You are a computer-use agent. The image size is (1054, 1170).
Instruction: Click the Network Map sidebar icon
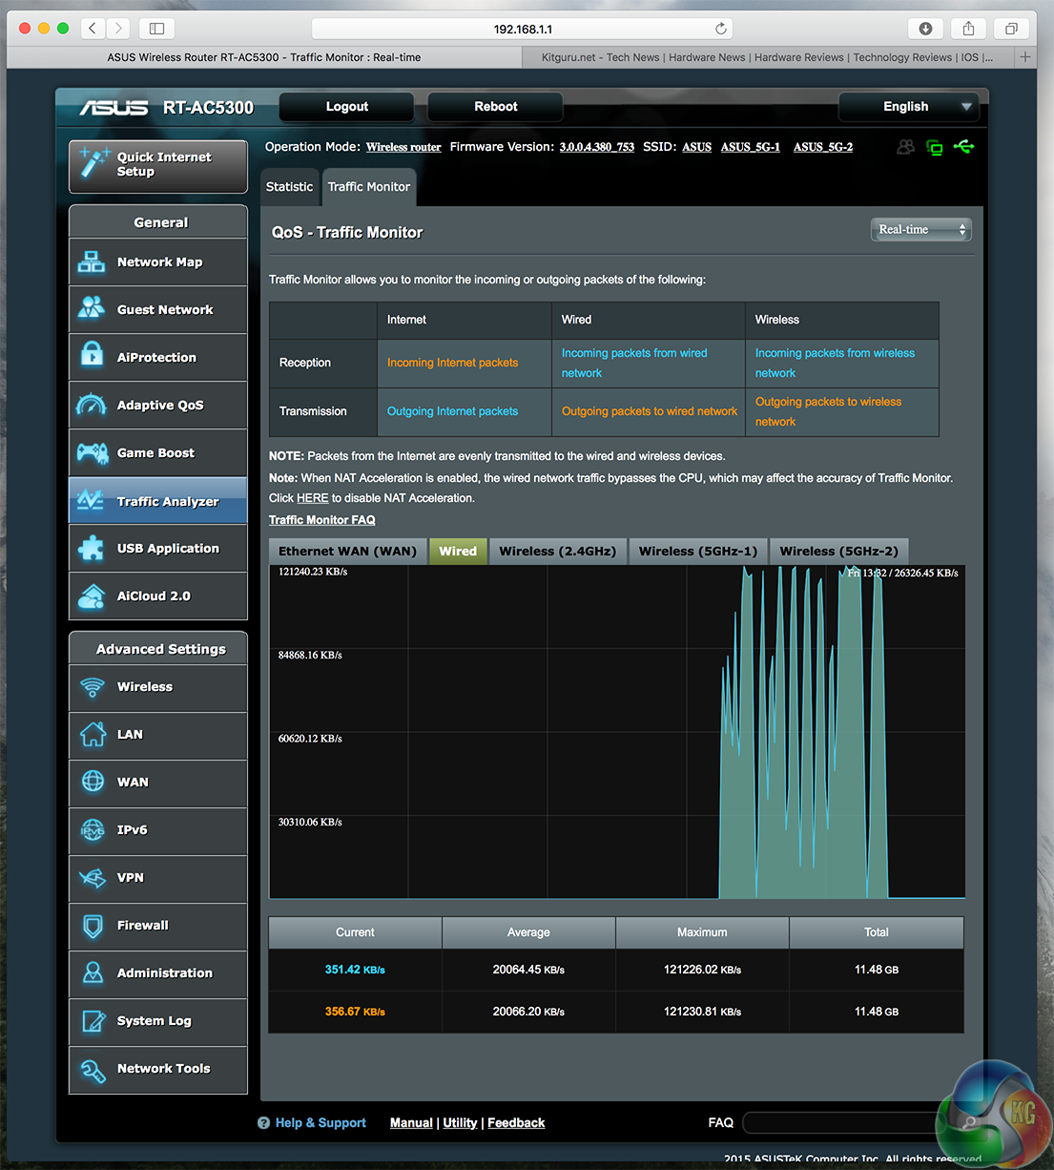(92, 261)
